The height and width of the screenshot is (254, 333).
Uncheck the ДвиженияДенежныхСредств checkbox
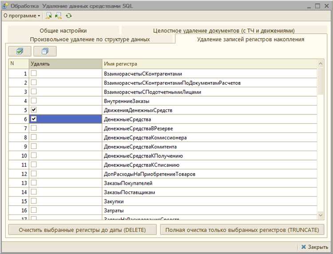pyautogui.click(x=34, y=109)
